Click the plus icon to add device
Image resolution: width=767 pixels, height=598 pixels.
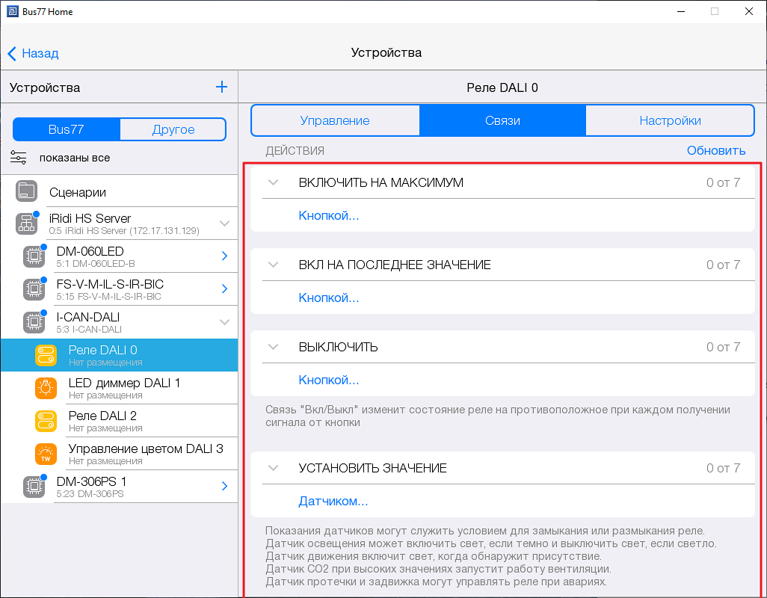tap(221, 87)
